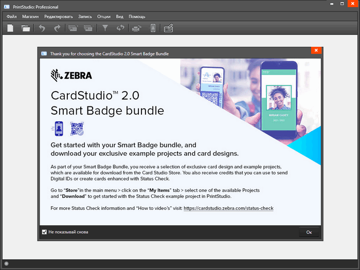Open the Помощь menu
The image size is (360, 270).
(x=137, y=16)
